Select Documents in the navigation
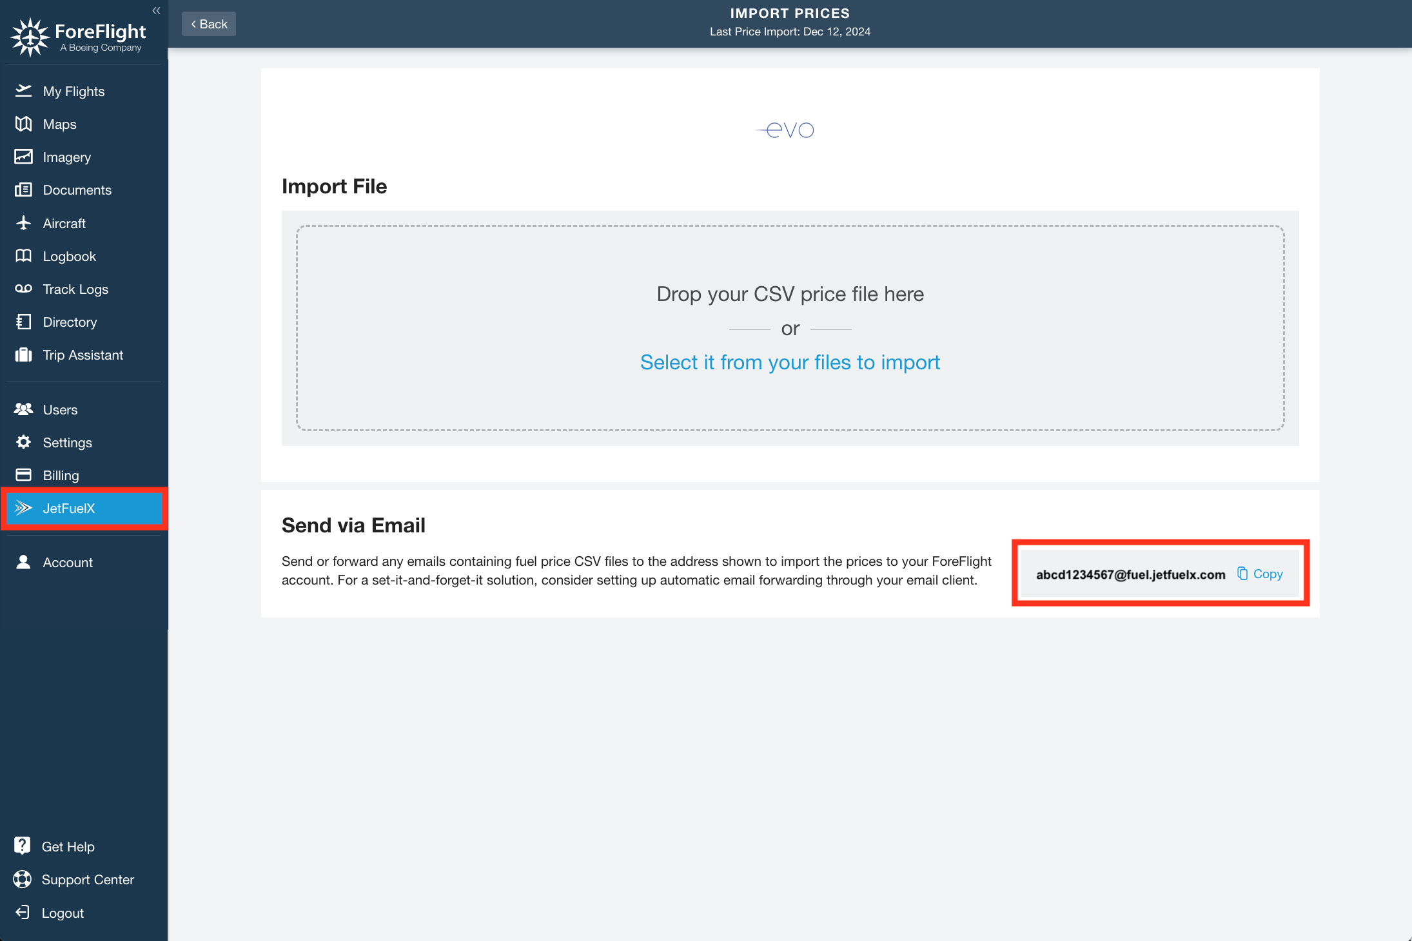The height and width of the screenshot is (941, 1412). pyautogui.click(x=84, y=189)
